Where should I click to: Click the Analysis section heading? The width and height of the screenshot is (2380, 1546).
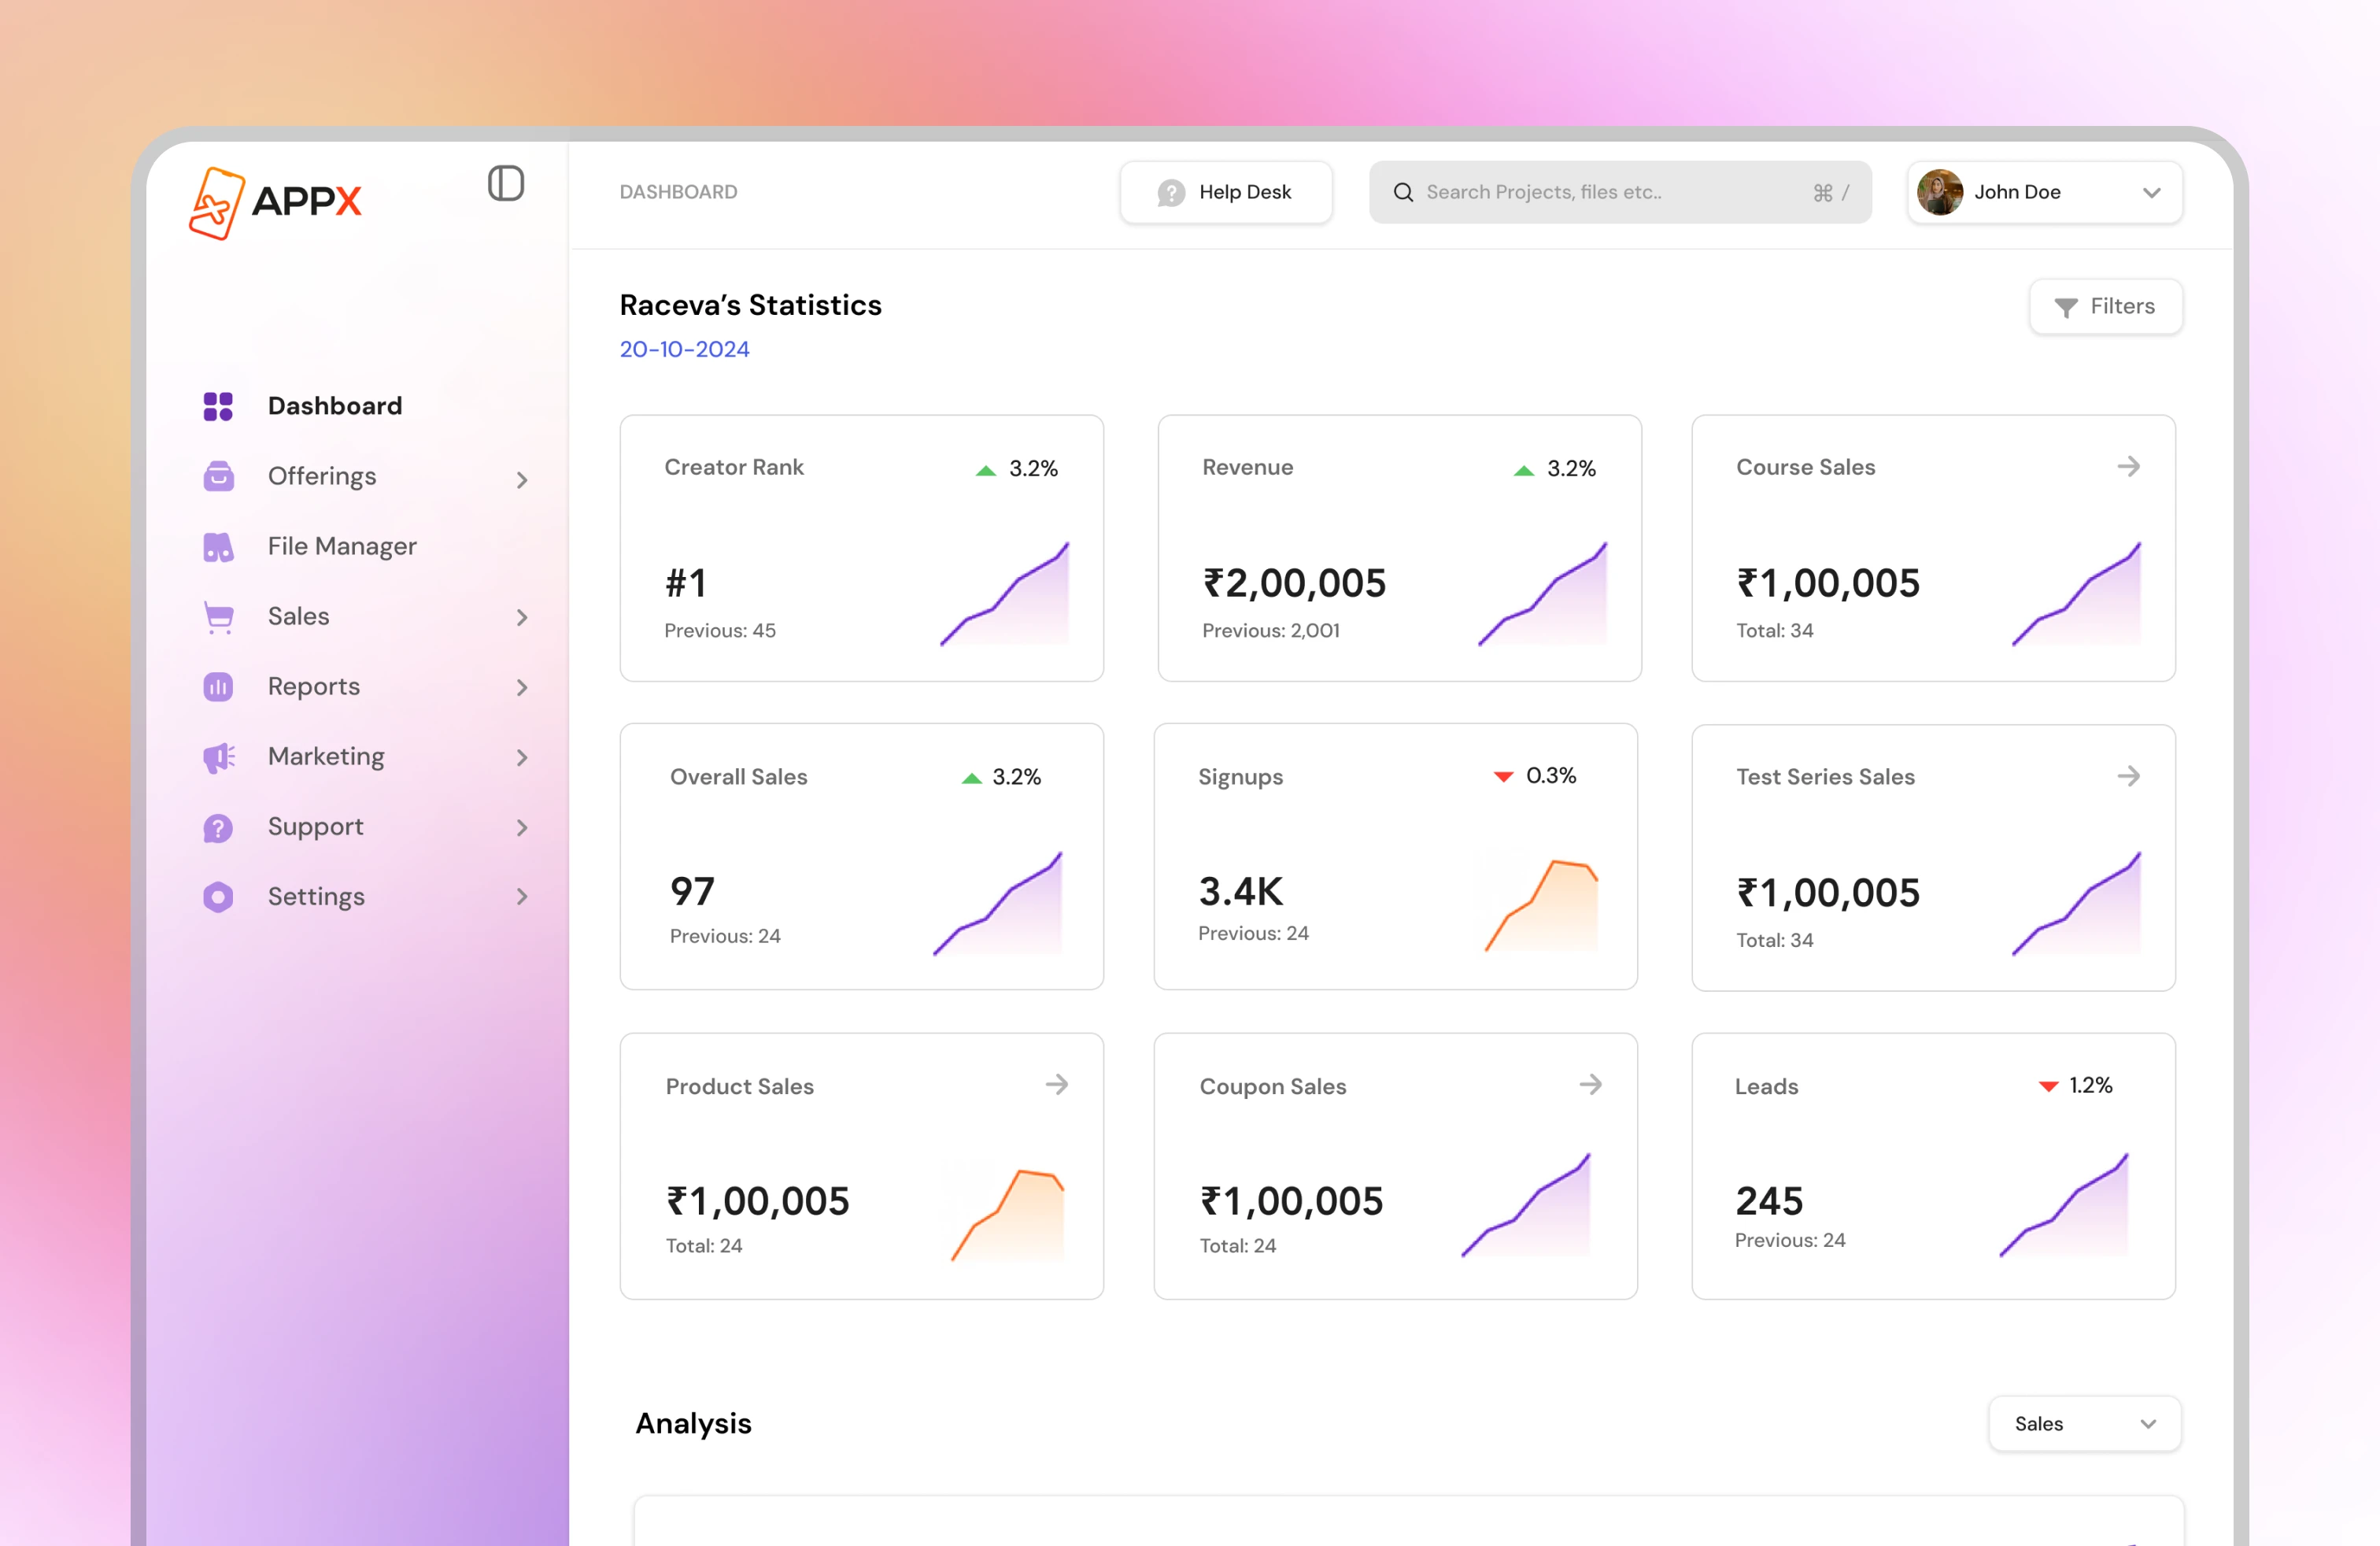click(x=693, y=1423)
